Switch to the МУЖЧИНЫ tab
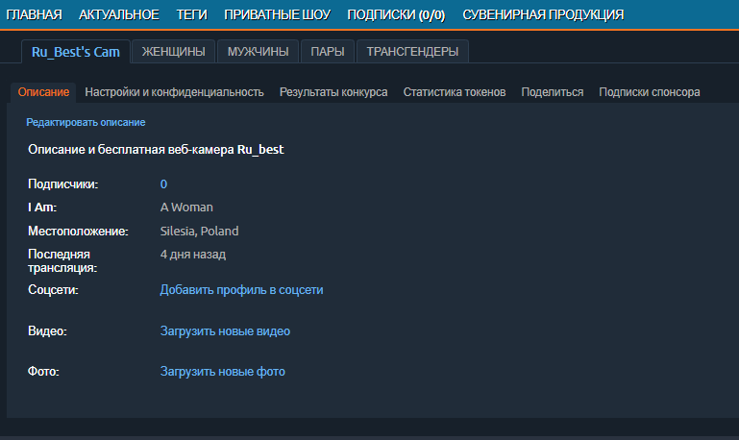739x440 pixels. (x=257, y=52)
